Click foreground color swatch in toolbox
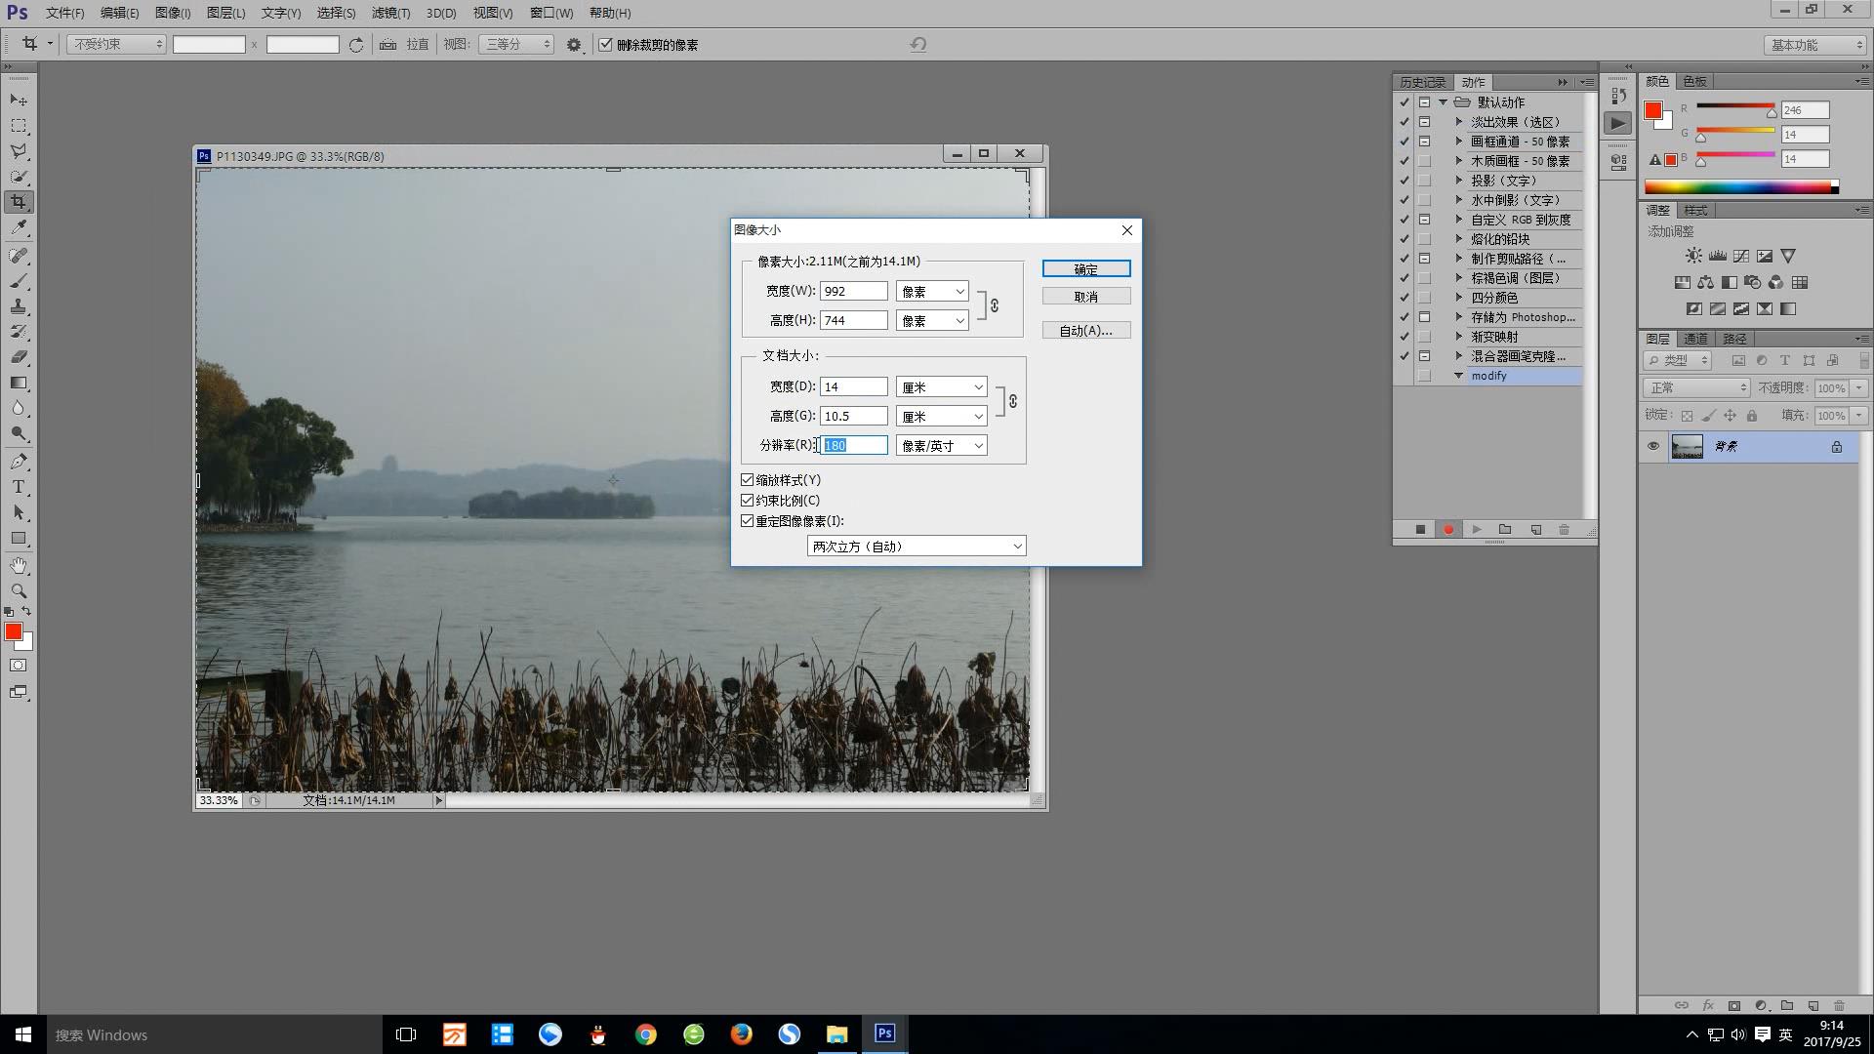Image resolution: width=1874 pixels, height=1054 pixels. pos(13,631)
